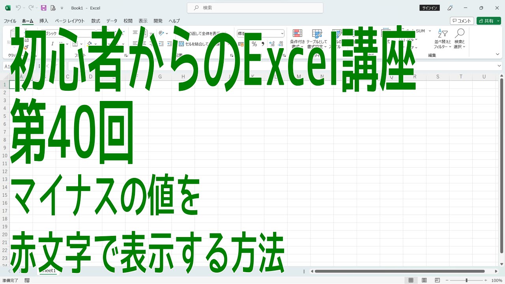
Task: Switch to Normal view in status bar
Action: point(411,280)
